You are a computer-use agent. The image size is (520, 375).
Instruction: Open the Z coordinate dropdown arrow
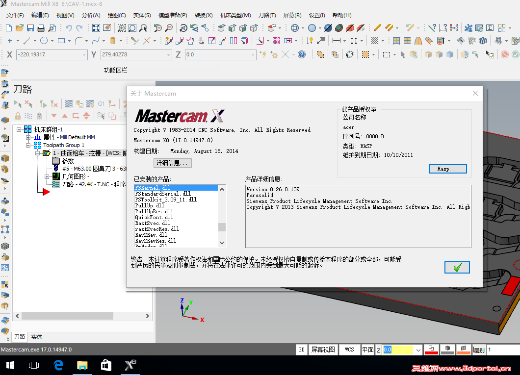coord(253,55)
